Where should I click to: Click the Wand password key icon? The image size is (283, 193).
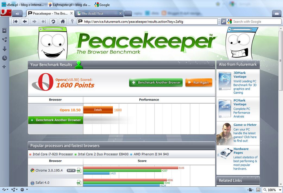point(72,21)
